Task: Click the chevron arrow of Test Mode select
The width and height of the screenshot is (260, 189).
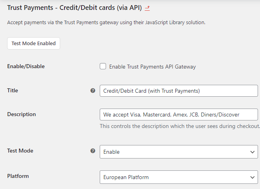Action: coord(252,152)
